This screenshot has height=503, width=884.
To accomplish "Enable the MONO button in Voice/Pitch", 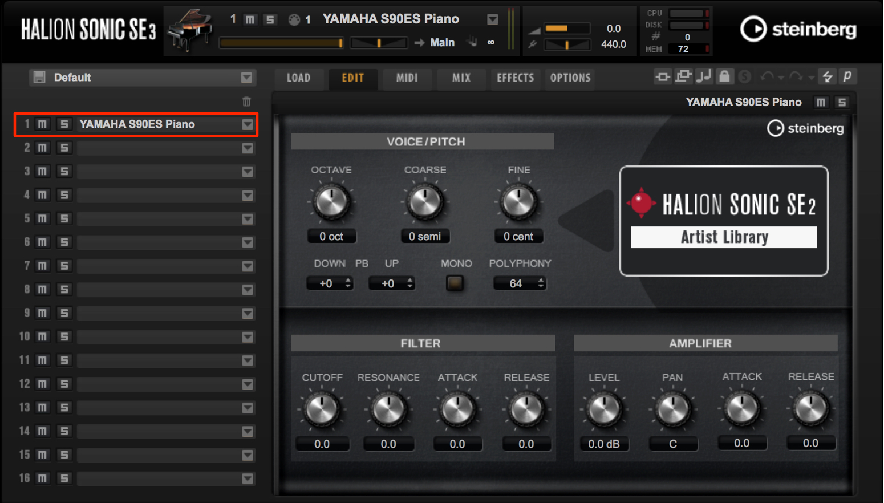I will tap(455, 283).
